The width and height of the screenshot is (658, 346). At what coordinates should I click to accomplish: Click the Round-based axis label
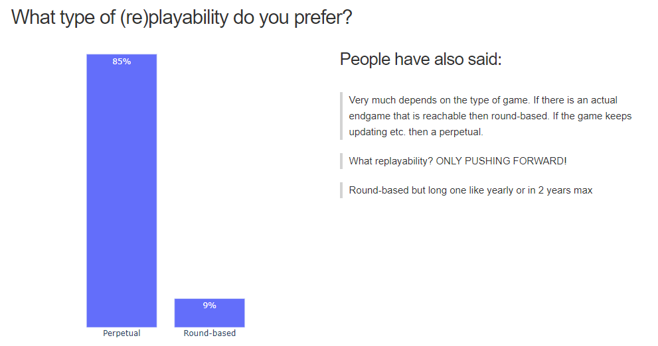coord(209,333)
